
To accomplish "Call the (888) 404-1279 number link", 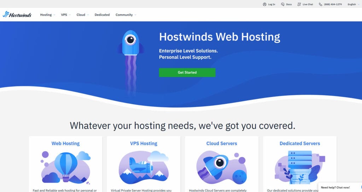I will [333, 4].
